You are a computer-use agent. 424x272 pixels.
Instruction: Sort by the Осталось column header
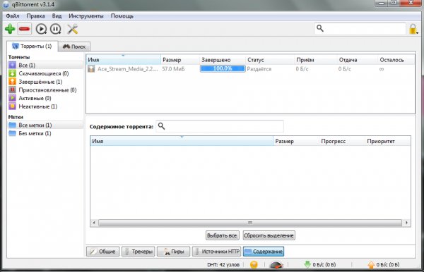click(x=396, y=60)
